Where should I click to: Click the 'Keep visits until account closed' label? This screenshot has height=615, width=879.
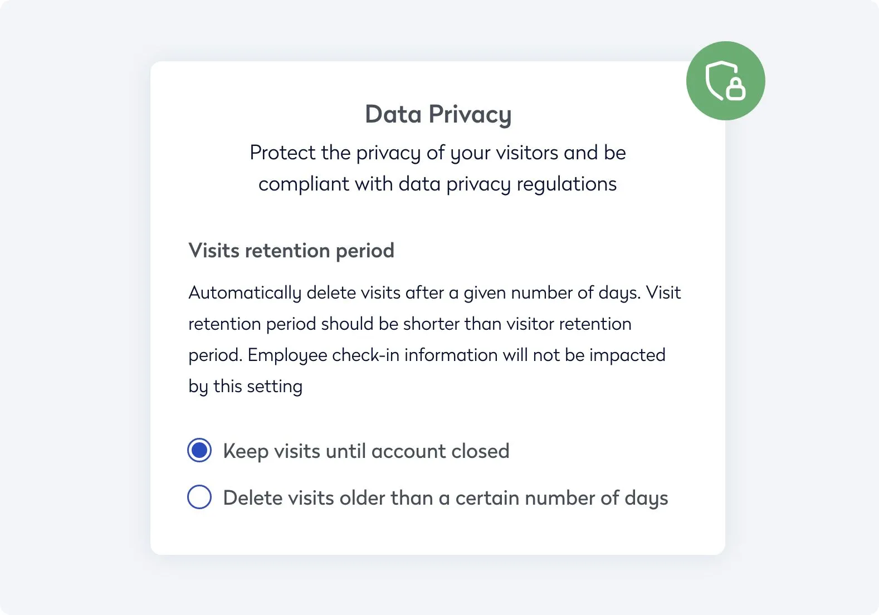pyautogui.click(x=366, y=451)
